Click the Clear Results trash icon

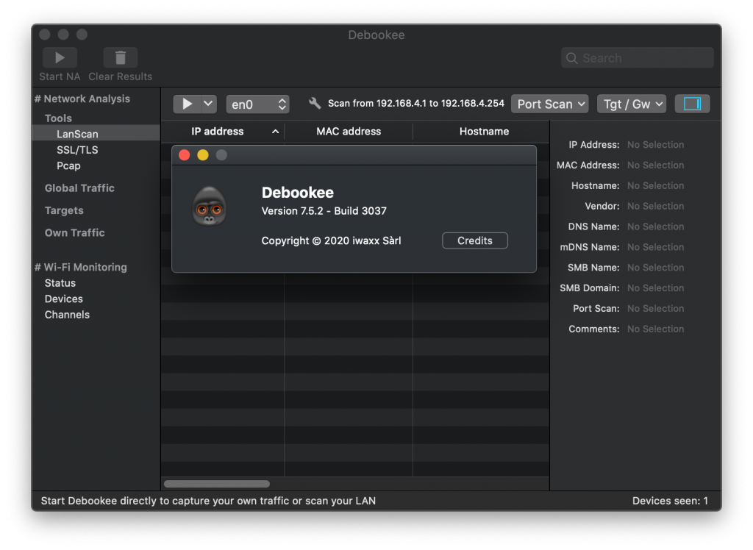point(120,57)
